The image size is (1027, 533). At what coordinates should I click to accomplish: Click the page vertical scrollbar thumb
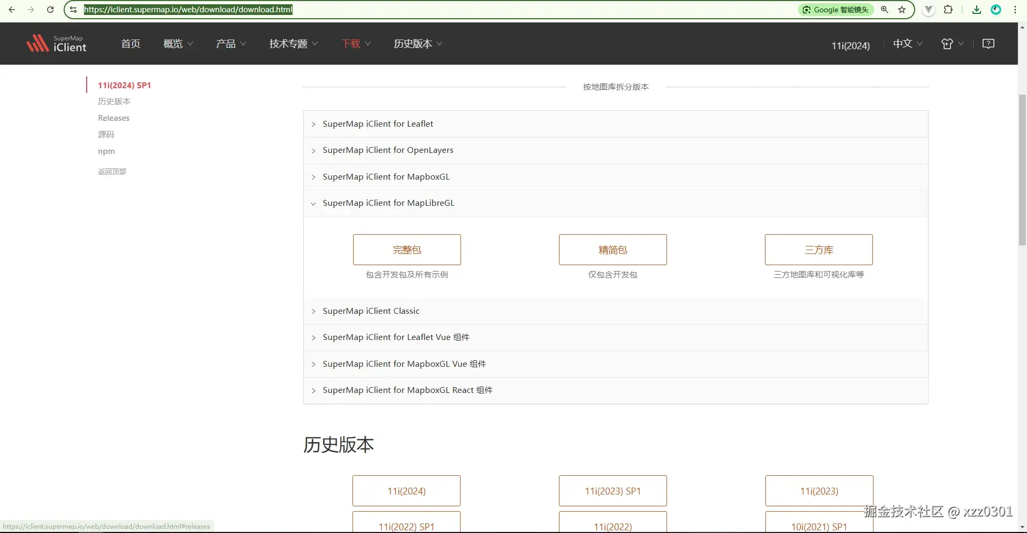coord(1022,169)
